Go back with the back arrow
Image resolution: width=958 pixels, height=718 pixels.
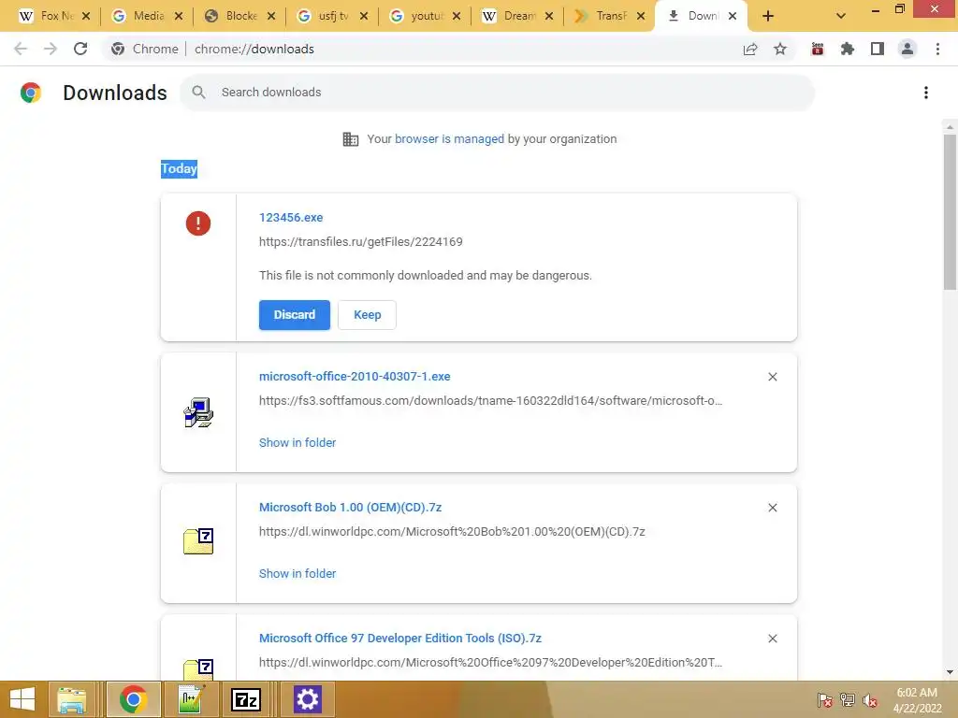(x=21, y=49)
